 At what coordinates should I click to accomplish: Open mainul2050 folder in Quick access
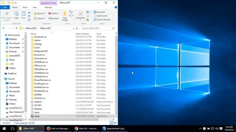pyautogui.click(x=14, y=56)
